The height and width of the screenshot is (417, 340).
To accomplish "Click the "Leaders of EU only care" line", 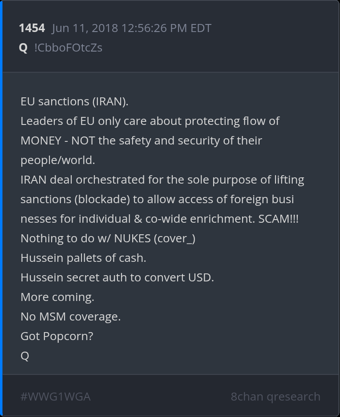I will tap(150, 121).
